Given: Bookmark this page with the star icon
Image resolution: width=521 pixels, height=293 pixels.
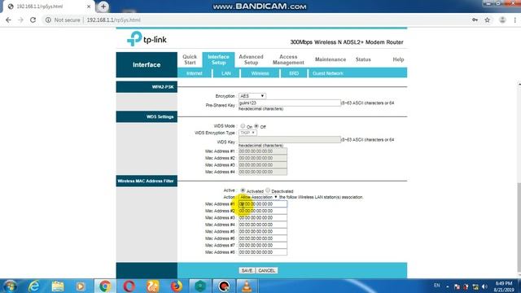Looking at the screenshot, I should point(488,20).
